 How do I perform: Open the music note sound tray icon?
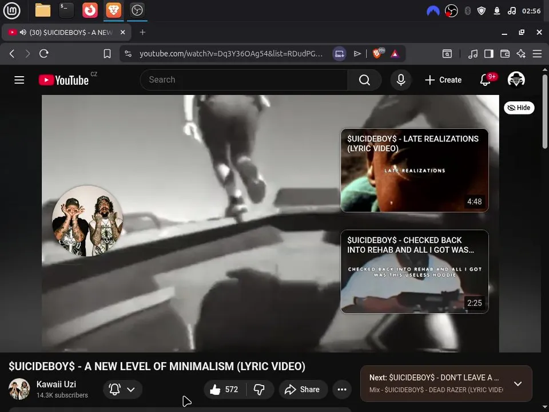pos(511,11)
